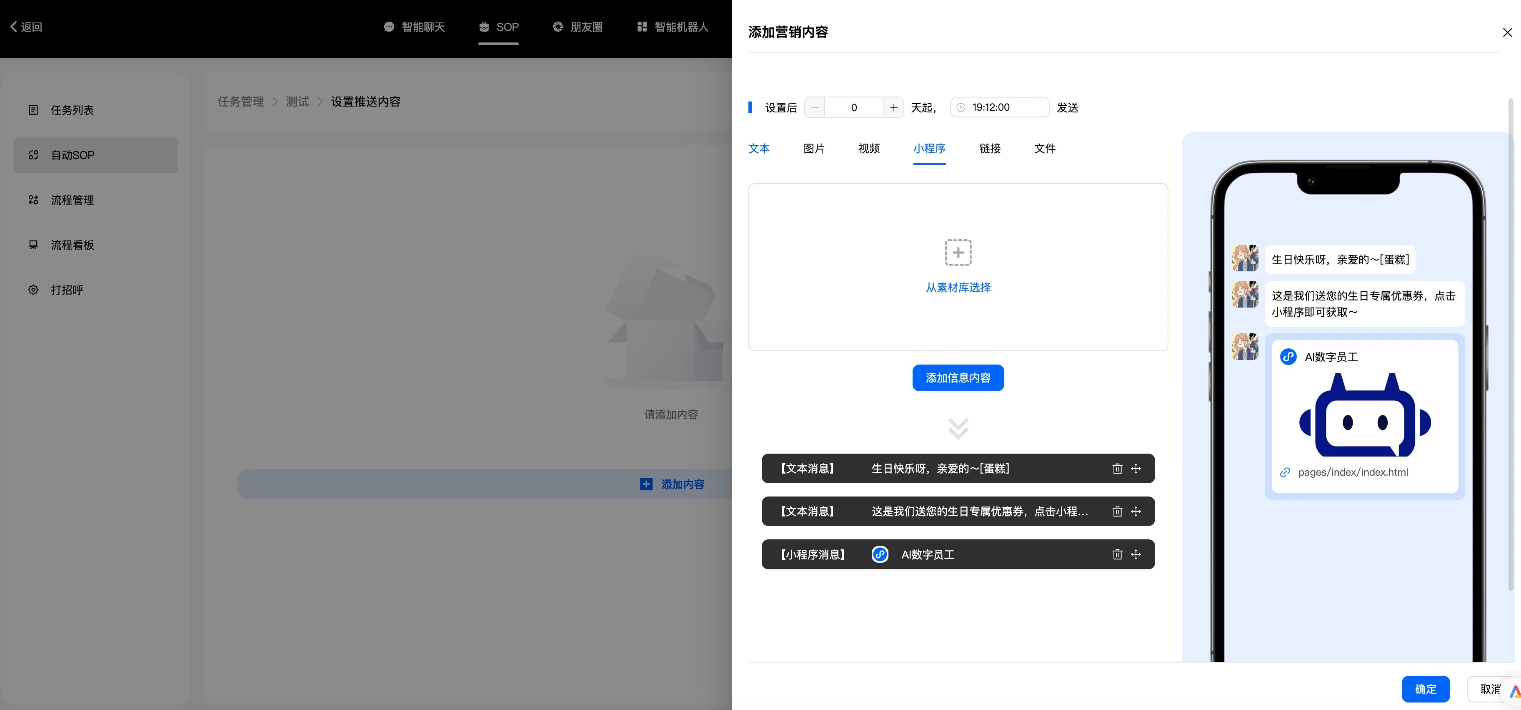Increase day count with plus stepper
This screenshot has width=1521, height=710.
[893, 107]
